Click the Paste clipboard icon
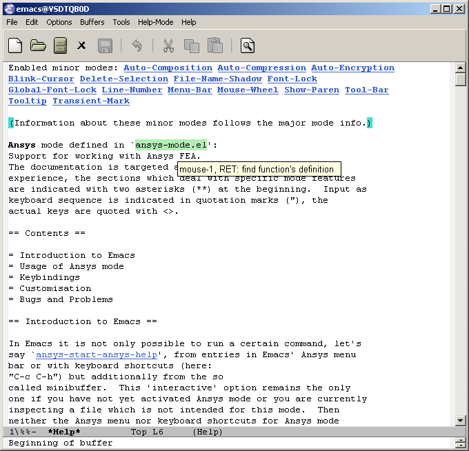 click(214, 46)
